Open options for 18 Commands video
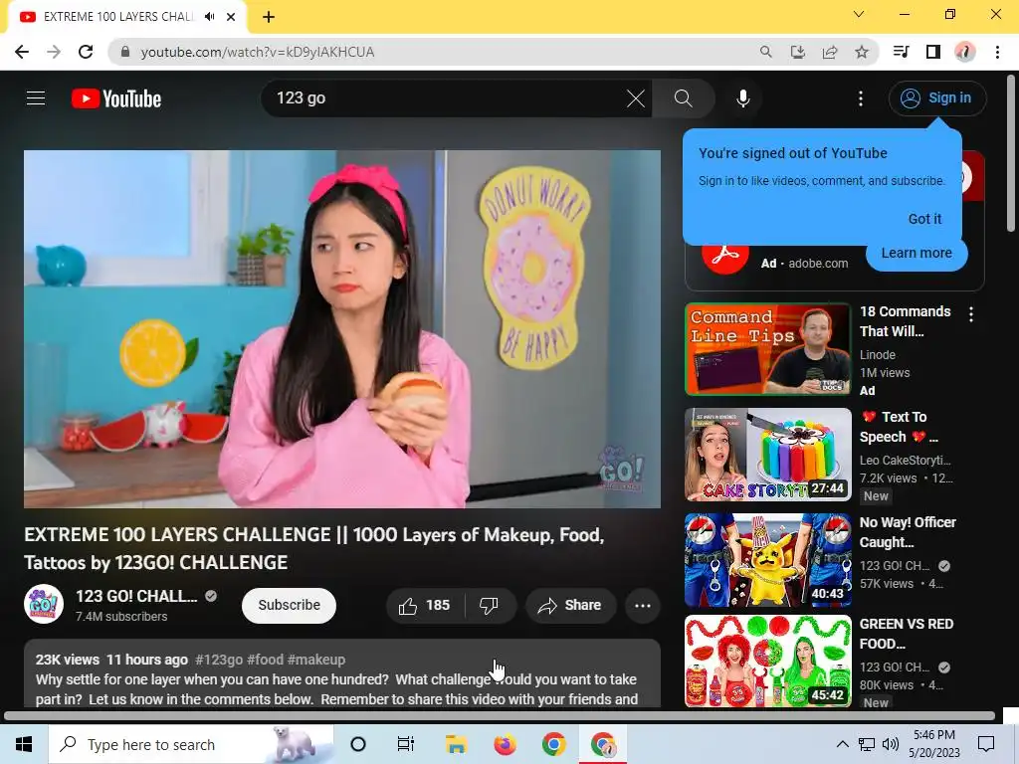This screenshot has height=764, width=1019. click(x=971, y=314)
